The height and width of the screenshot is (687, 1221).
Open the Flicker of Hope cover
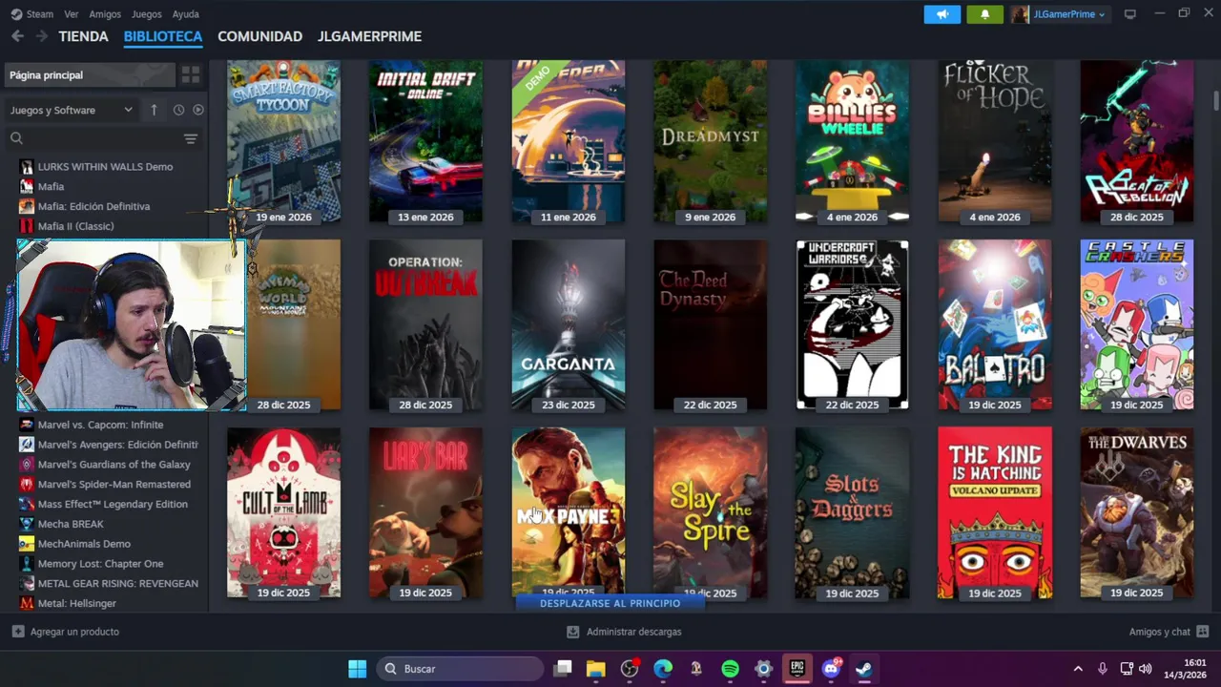tap(995, 142)
